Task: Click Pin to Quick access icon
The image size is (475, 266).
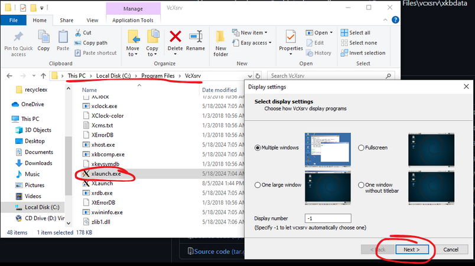Action: click(x=18, y=37)
